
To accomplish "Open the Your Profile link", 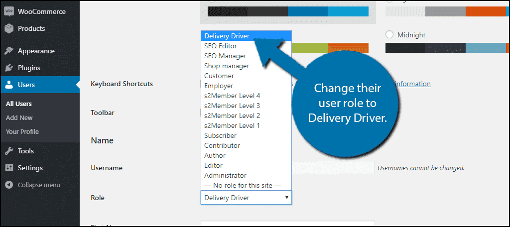I will (x=22, y=132).
